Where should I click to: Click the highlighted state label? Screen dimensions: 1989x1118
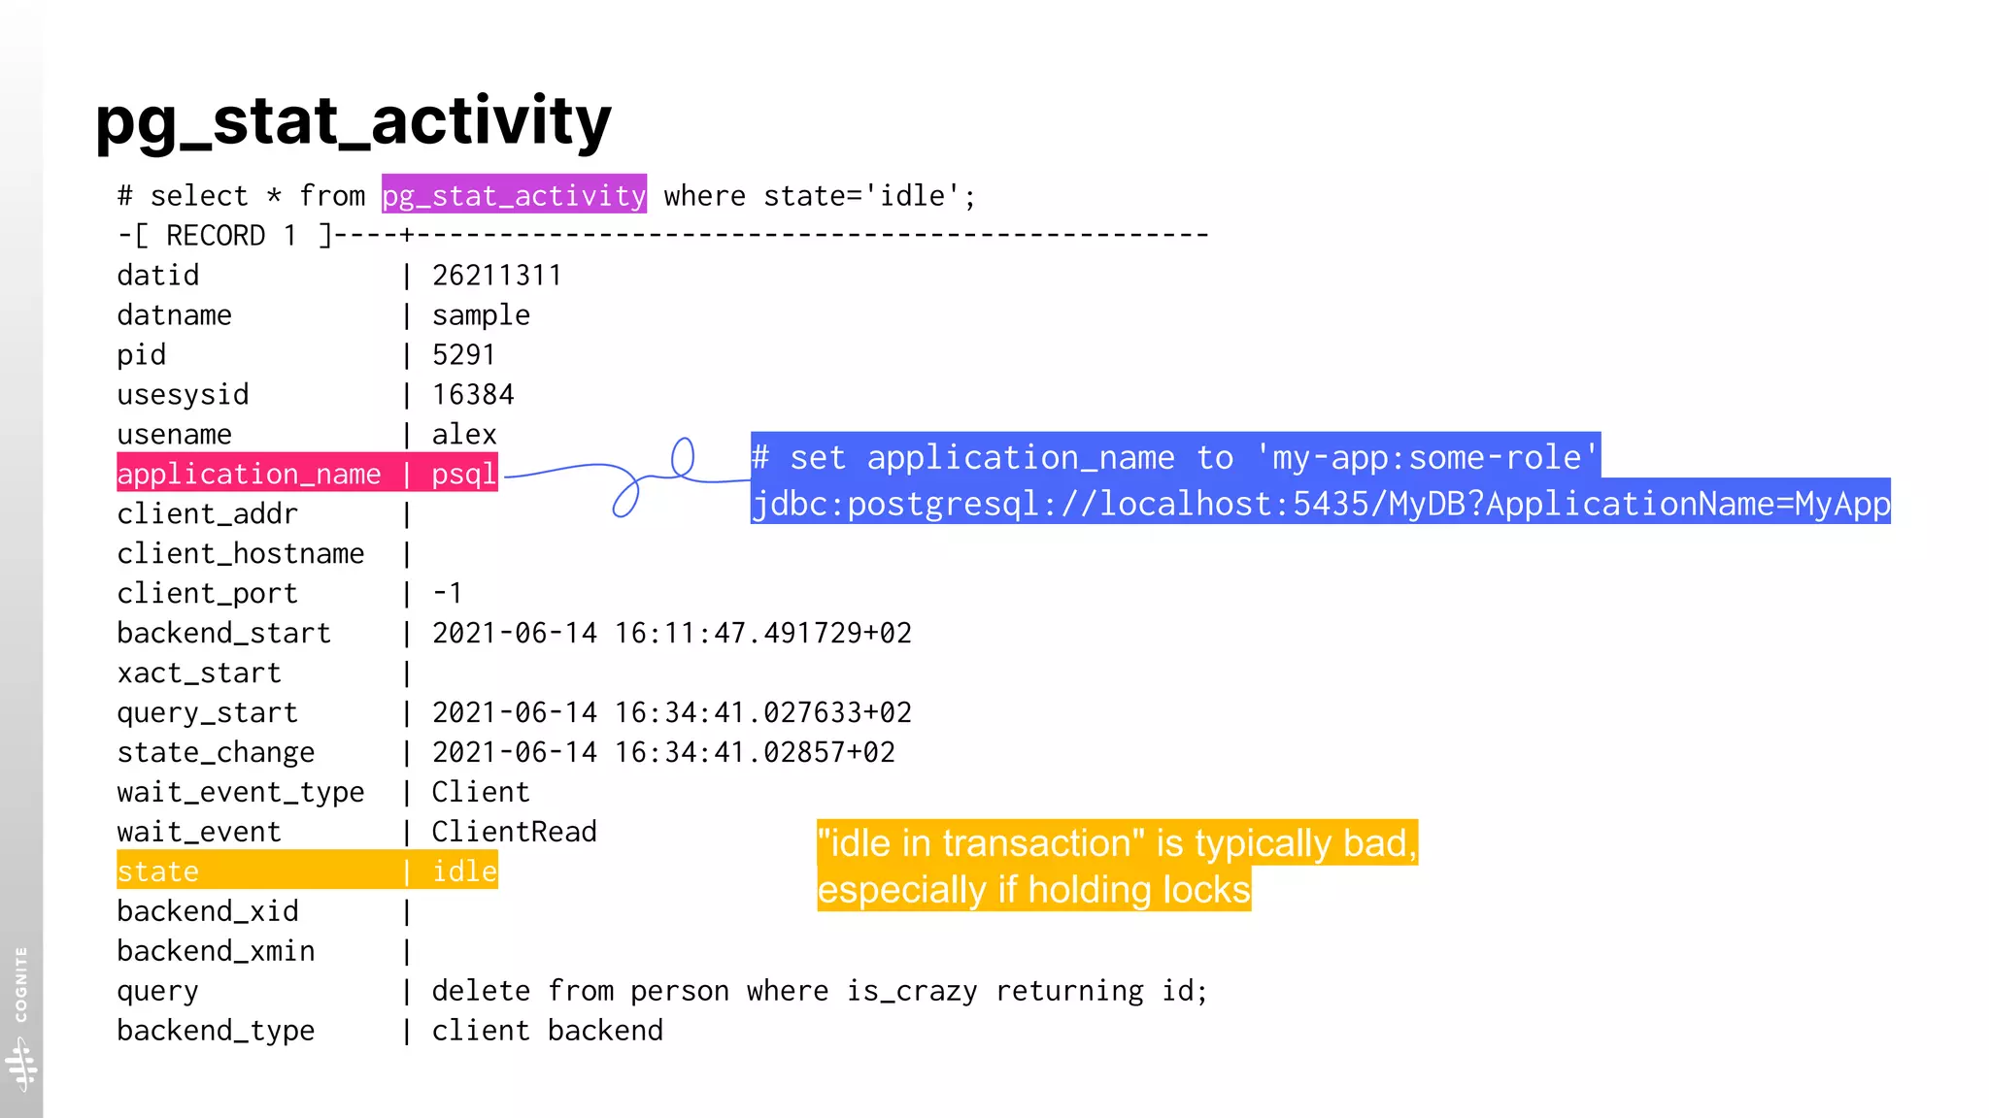[157, 871]
